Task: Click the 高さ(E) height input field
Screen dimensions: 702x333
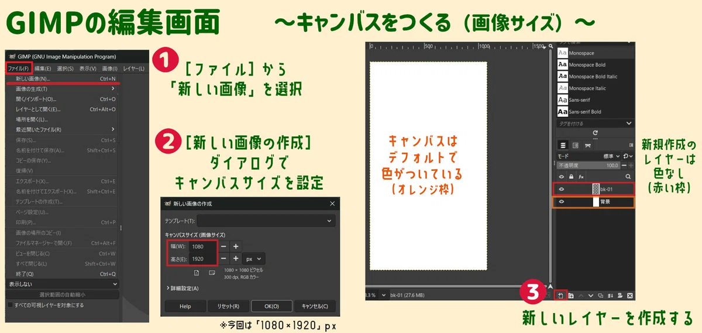Action: [x=203, y=258]
